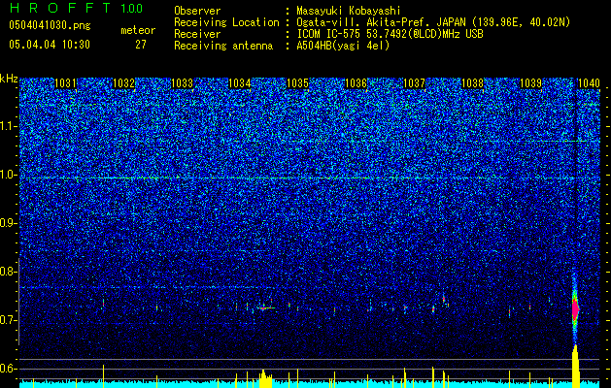The image size is (611, 388).
Task: Click the version number 1.00
Action: click(x=132, y=8)
